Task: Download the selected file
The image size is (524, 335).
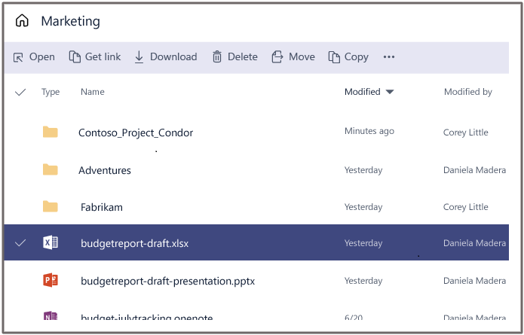Action: coord(165,56)
